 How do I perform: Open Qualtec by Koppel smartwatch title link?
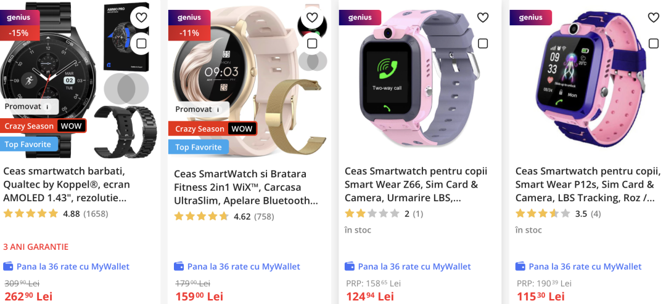(67, 185)
